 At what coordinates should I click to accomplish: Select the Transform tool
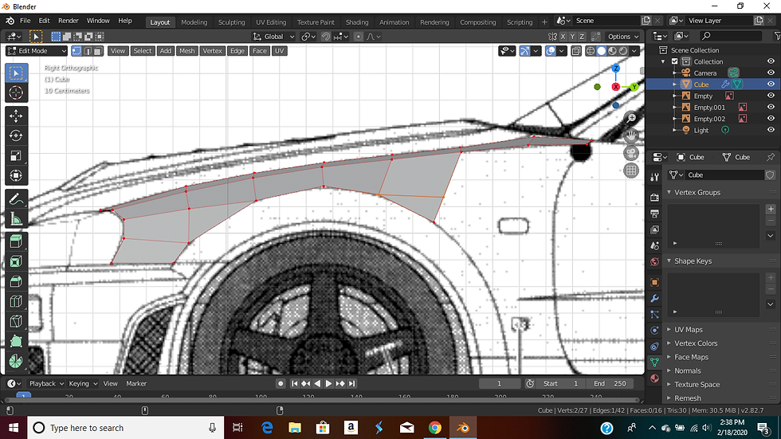tap(16, 176)
